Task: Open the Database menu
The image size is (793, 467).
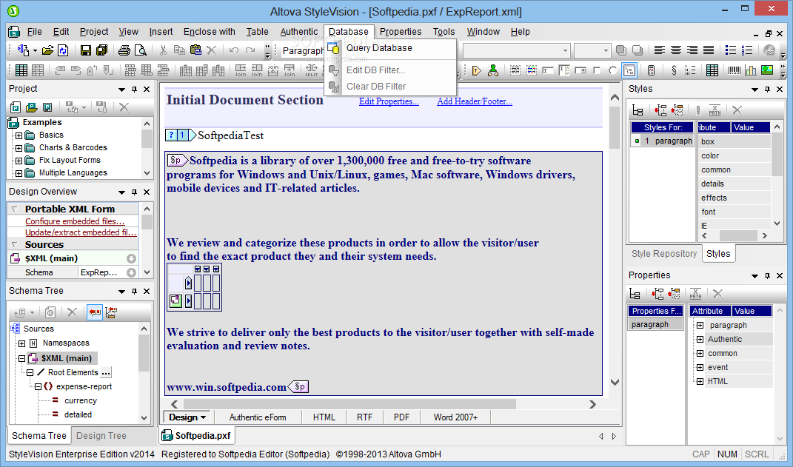Action: 349,31
